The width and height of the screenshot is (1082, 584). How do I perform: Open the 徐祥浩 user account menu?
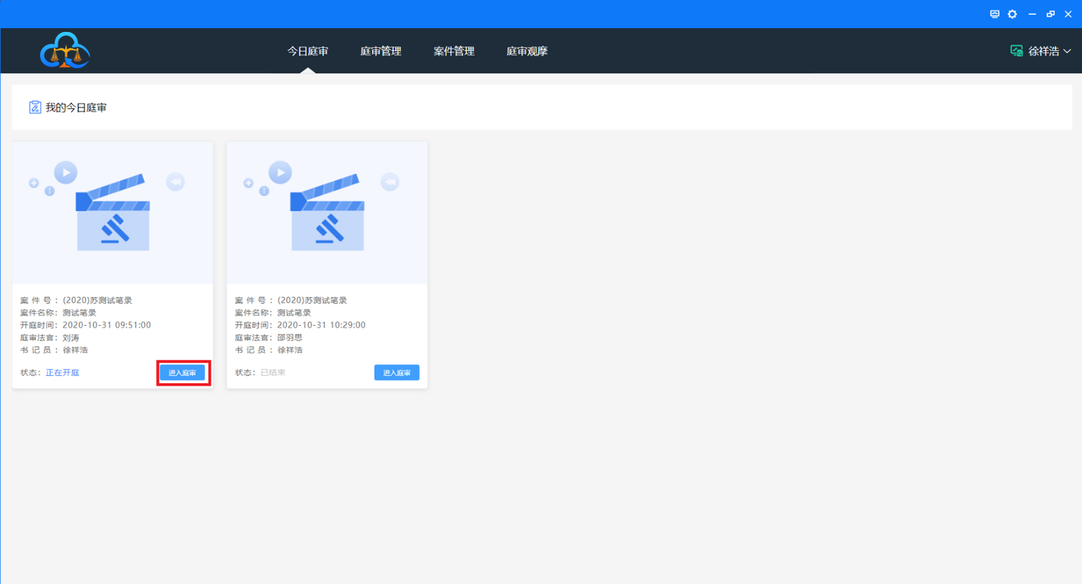tap(1044, 52)
